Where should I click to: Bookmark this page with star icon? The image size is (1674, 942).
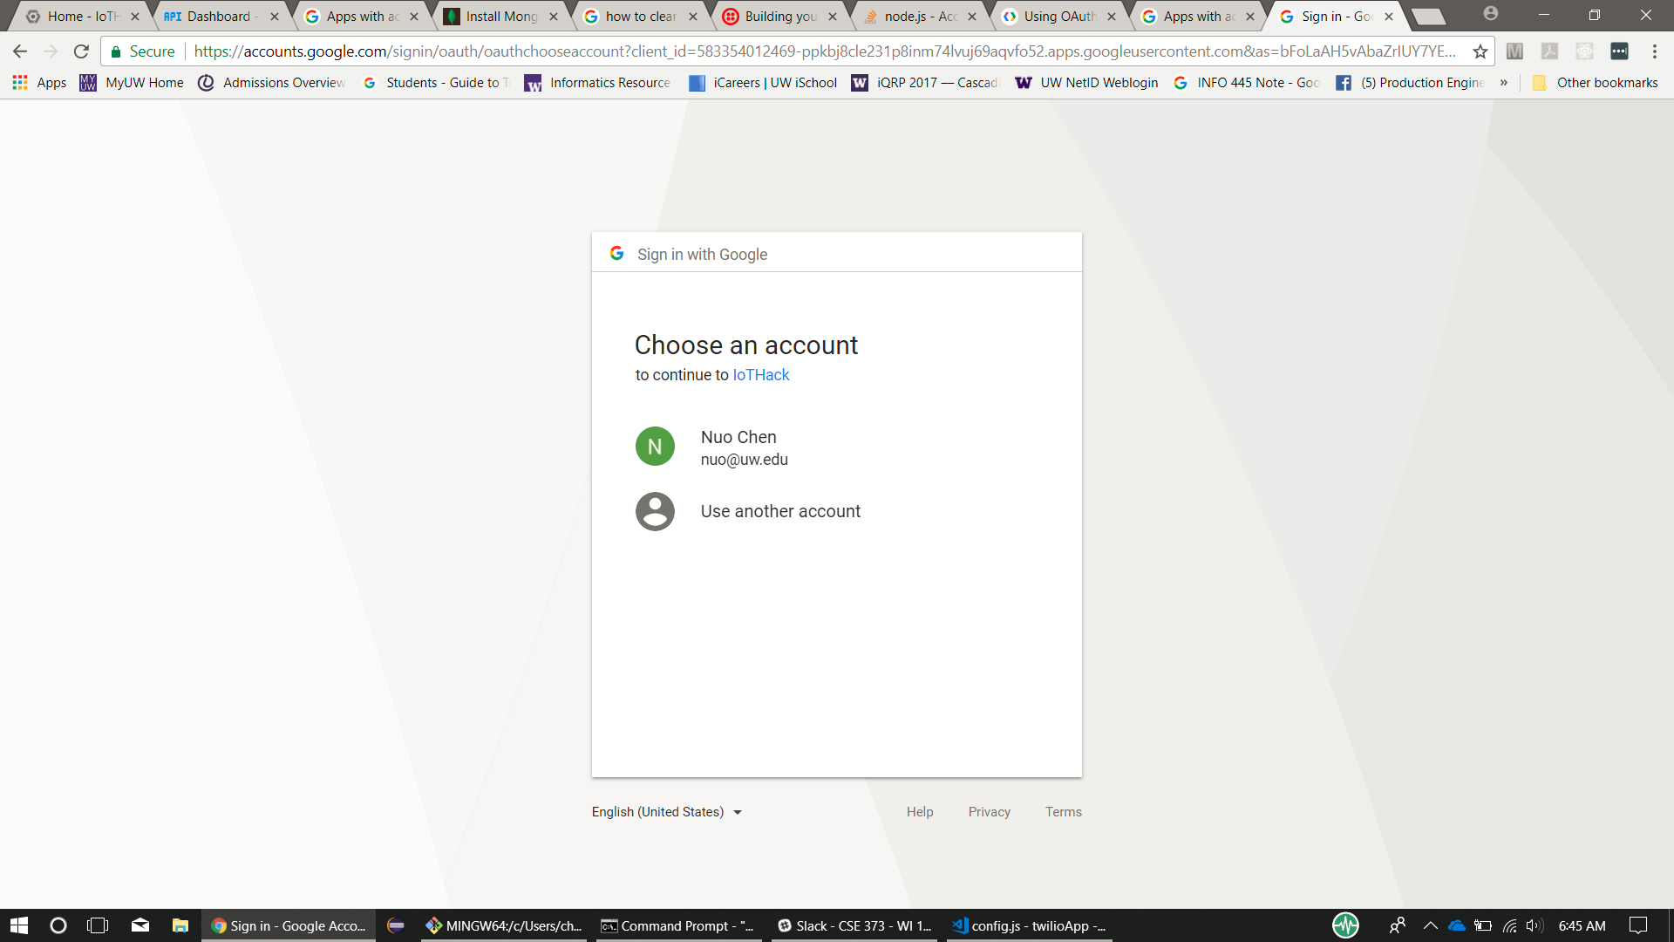point(1480,51)
